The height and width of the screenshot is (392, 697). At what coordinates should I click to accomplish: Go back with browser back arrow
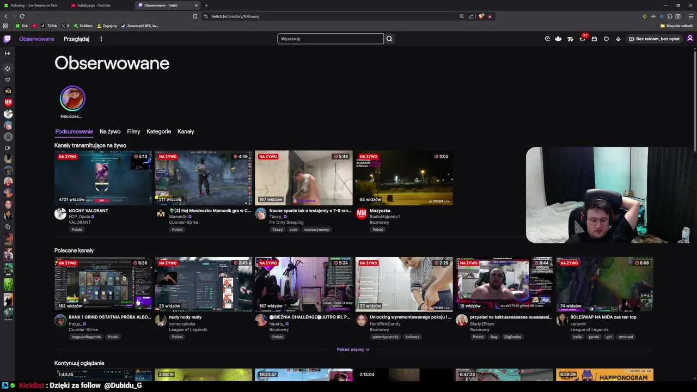6,16
